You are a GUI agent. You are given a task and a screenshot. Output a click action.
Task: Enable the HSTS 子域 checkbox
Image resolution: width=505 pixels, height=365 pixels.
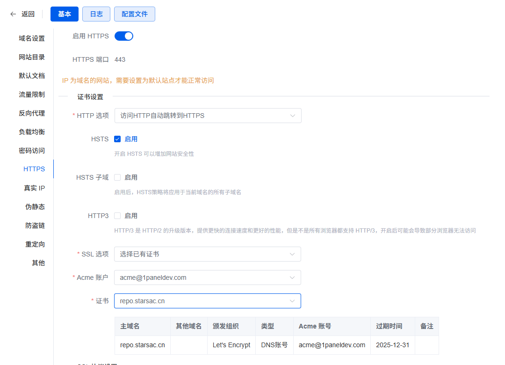(x=117, y=177)
